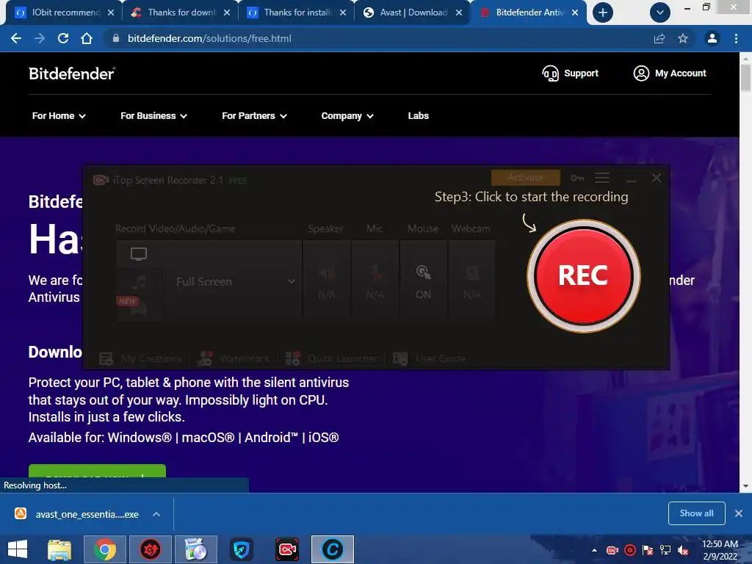Open the installer disc icon on taskbar

coord(195,549)
